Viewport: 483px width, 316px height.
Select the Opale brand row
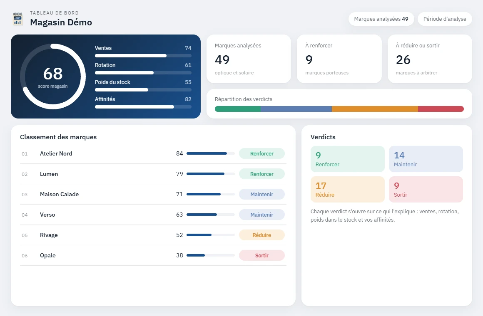pyautogui.click(x=153, y=255)
